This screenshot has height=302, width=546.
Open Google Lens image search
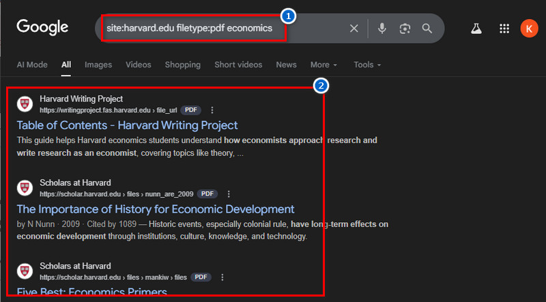pyautogui.click(x=405, y=29)
